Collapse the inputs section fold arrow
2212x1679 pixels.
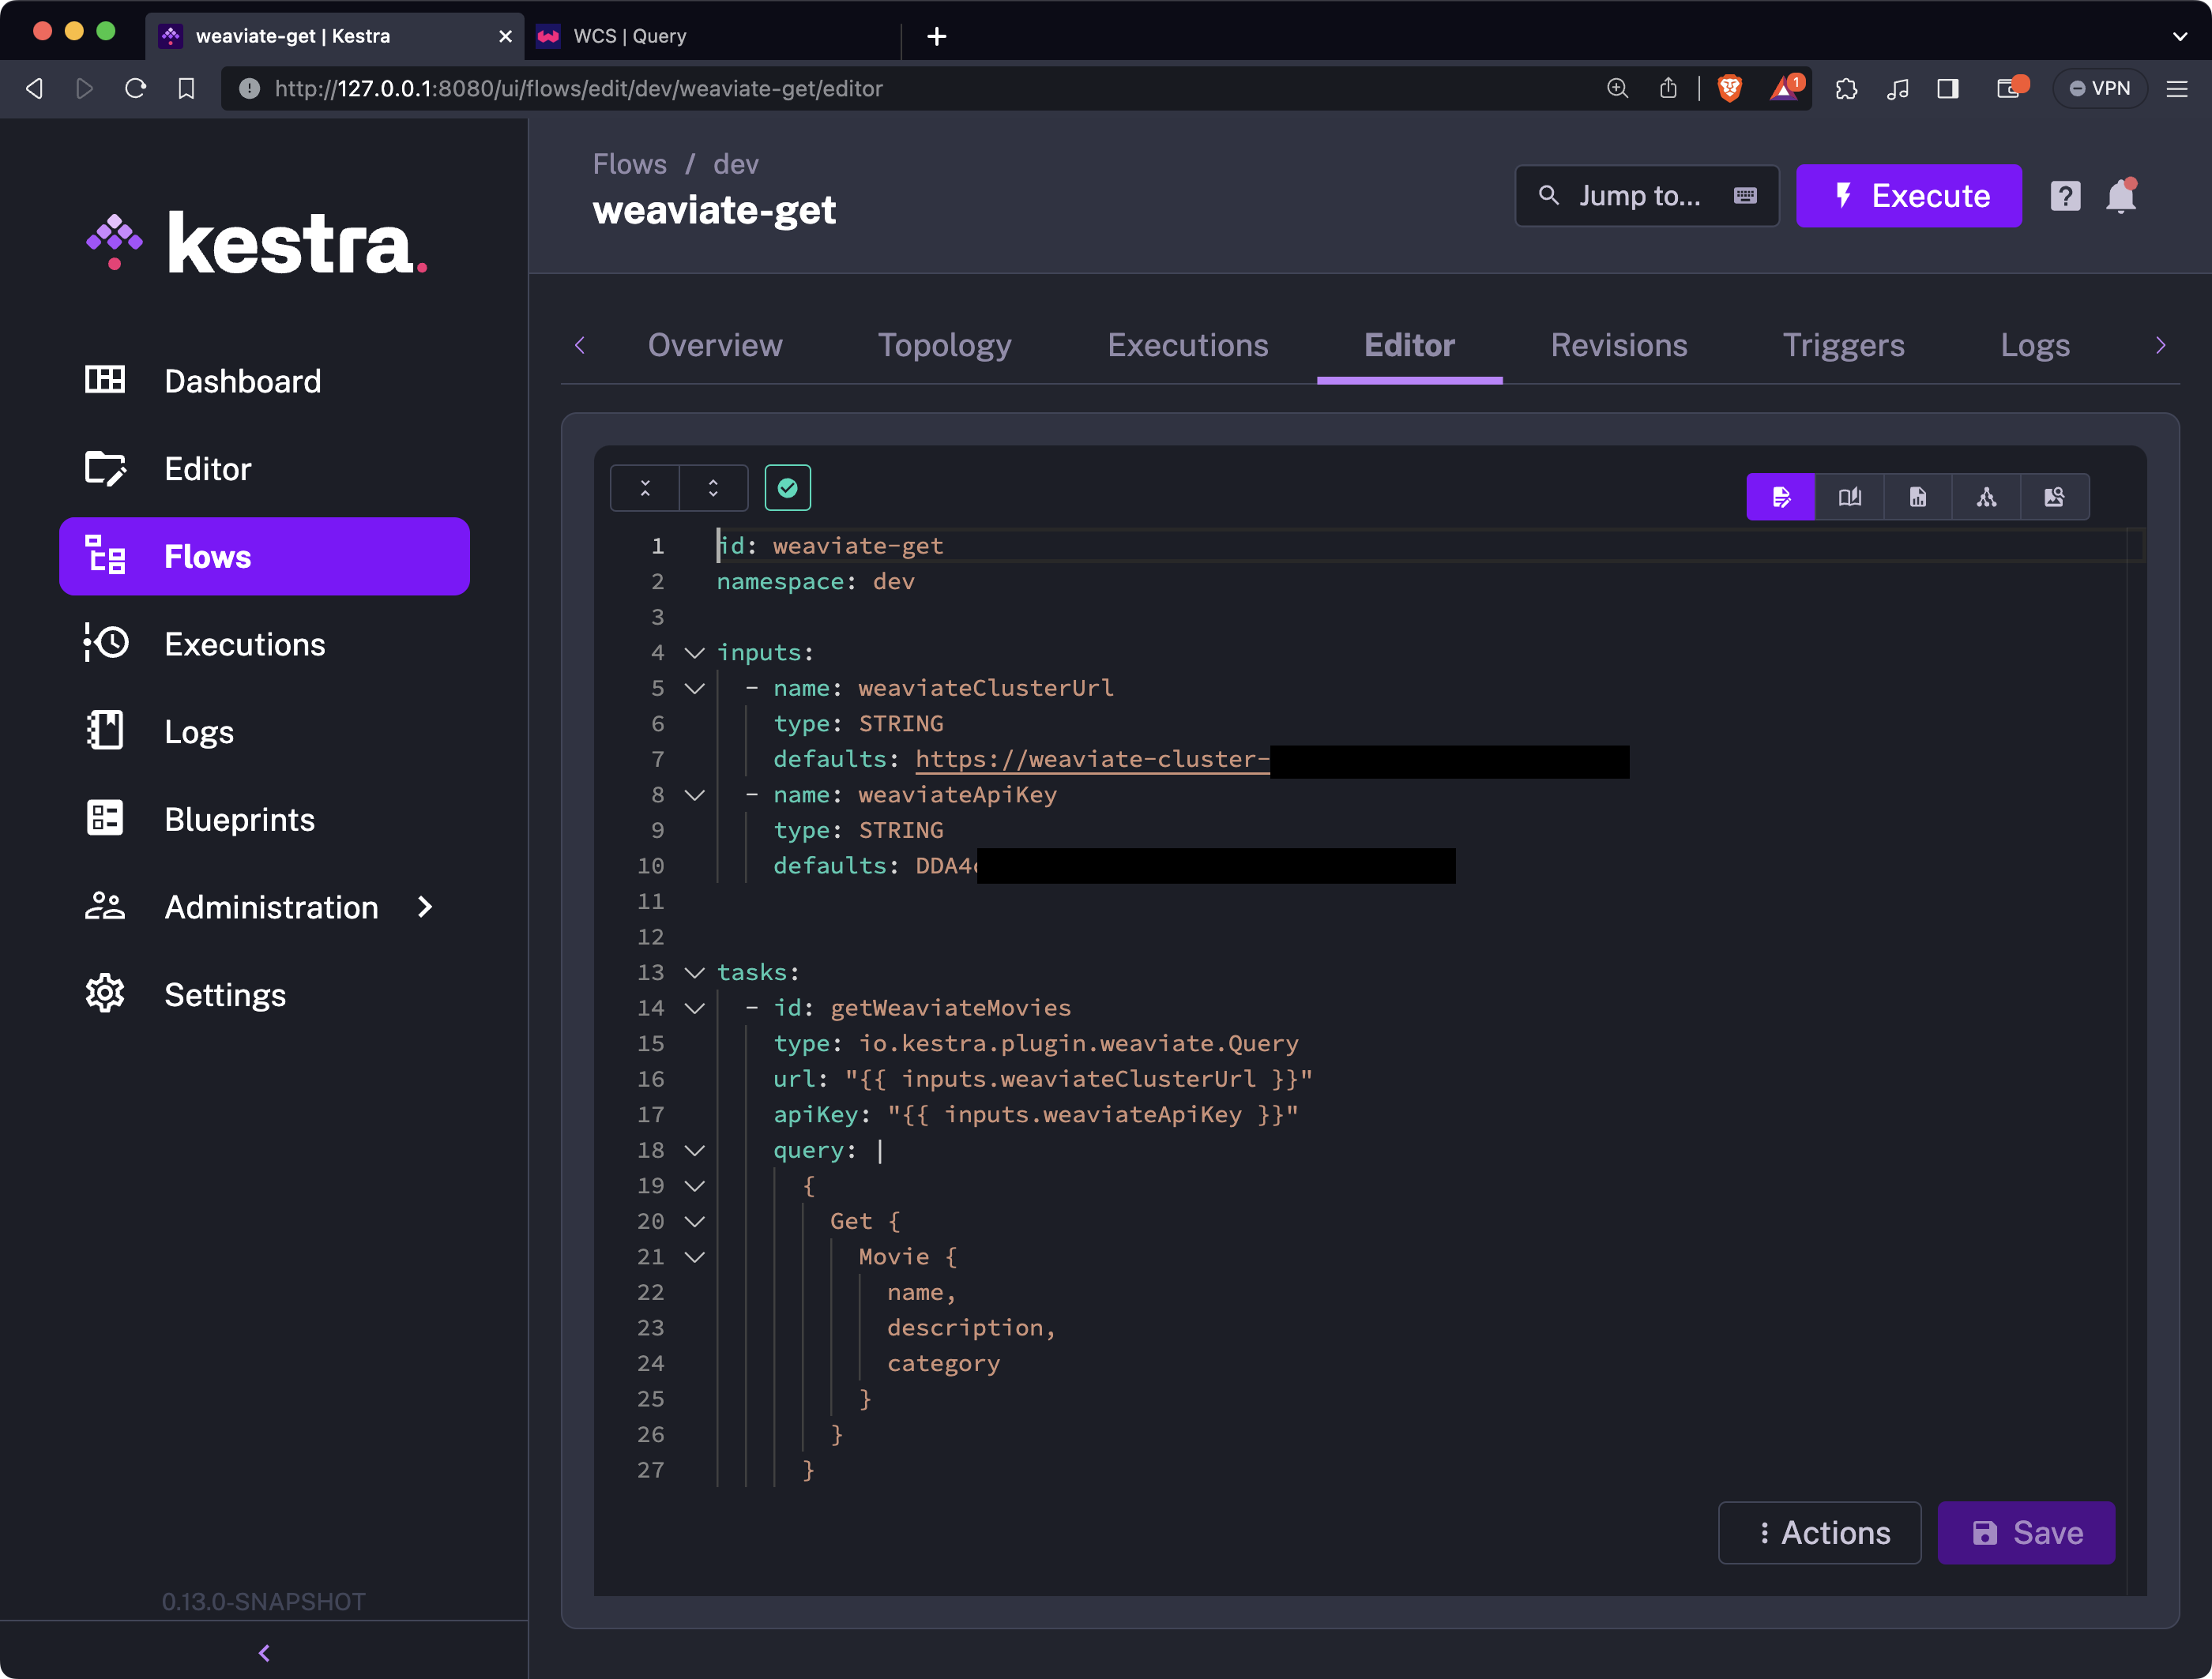[x=694, y=652]
